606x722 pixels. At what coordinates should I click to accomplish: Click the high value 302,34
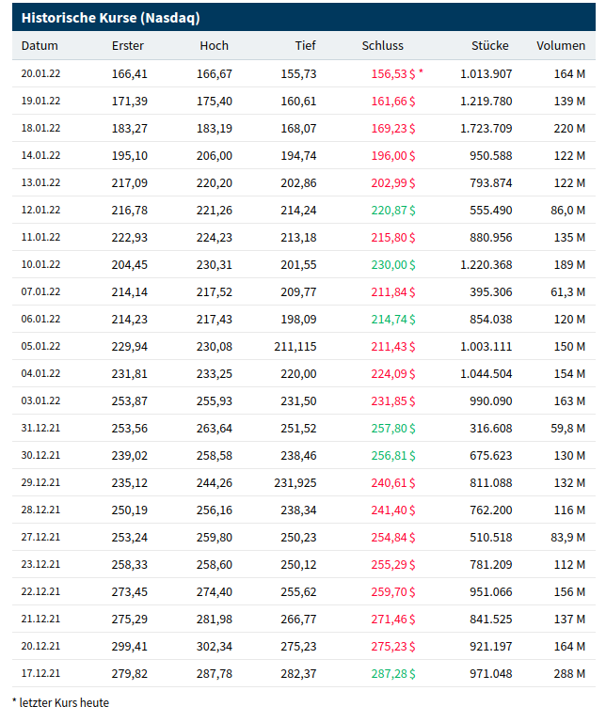tap(214, 646)
